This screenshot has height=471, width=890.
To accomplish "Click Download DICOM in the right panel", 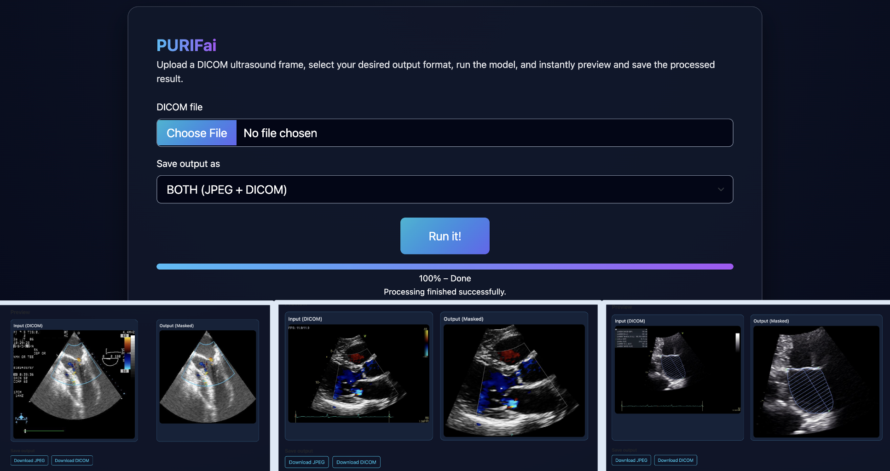I will tap(675, 460).
